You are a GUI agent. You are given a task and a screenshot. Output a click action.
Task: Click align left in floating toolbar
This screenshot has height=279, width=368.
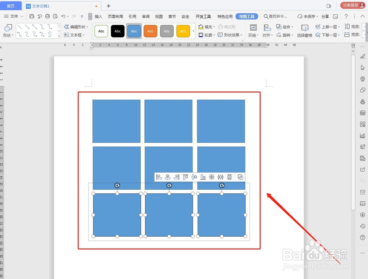tap(159, 177)
